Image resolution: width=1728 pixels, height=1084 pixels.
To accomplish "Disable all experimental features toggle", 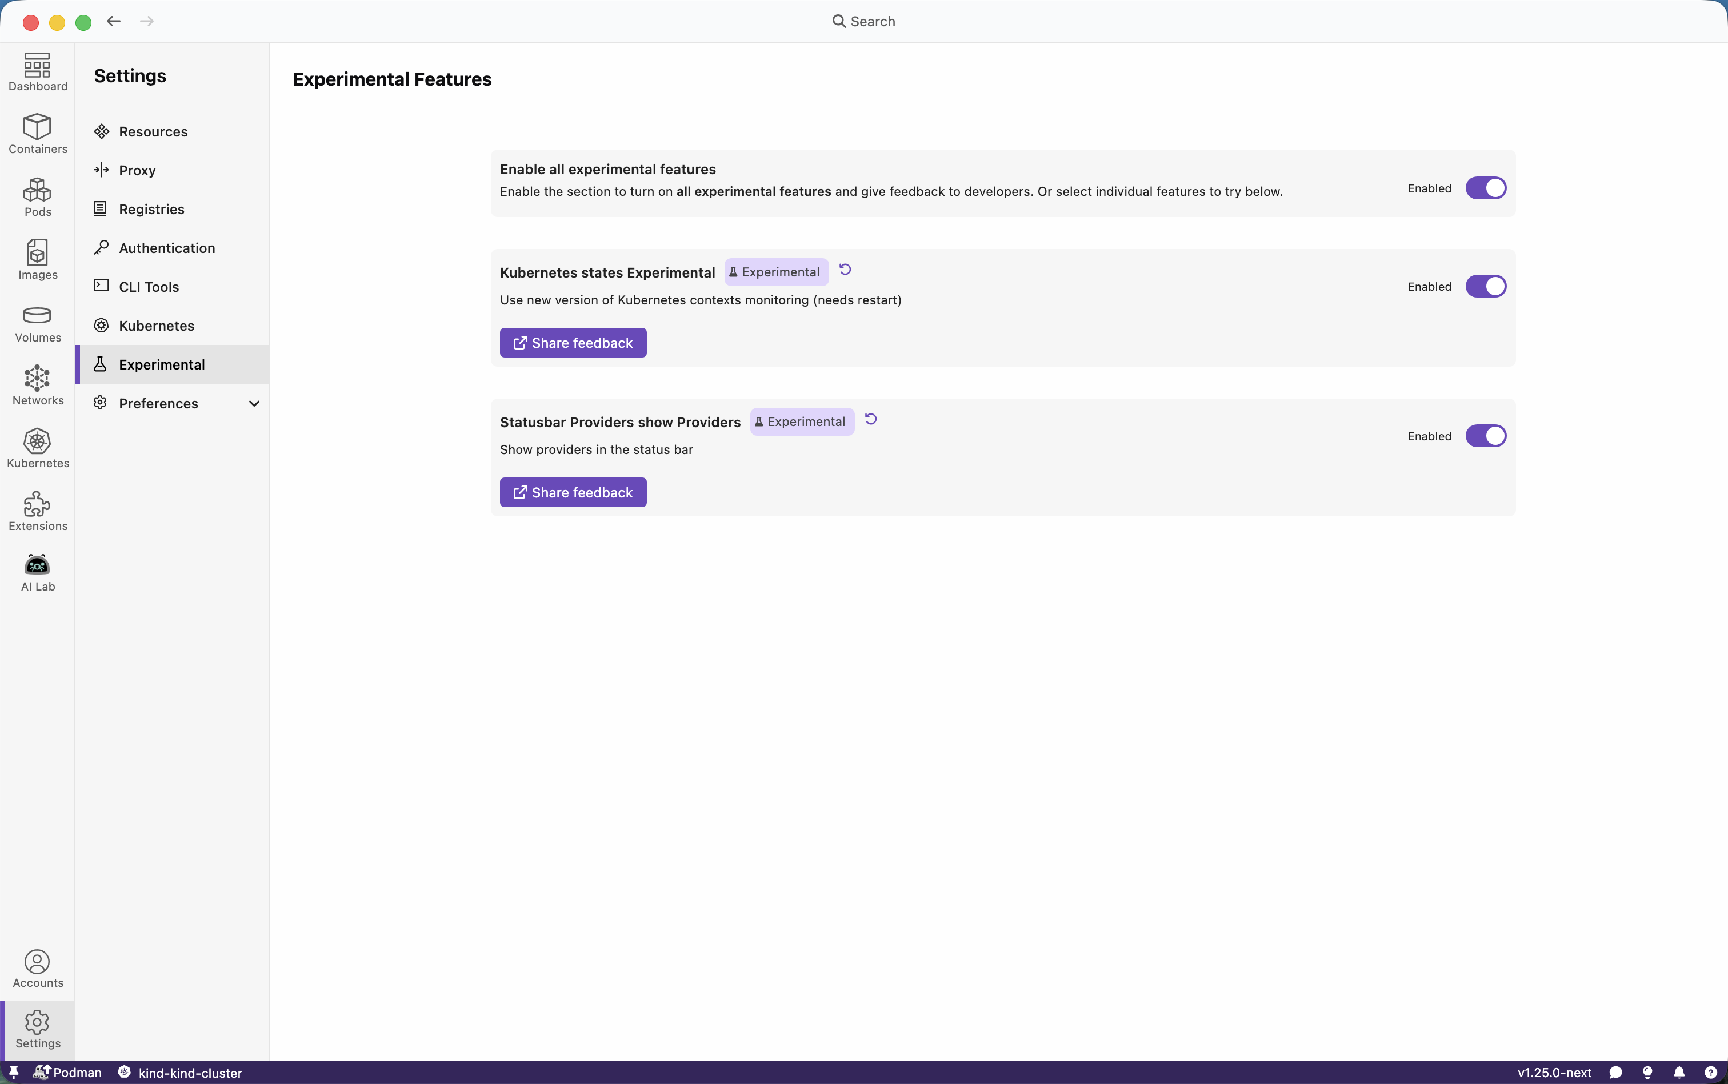I will click(x=1485, y=188).
